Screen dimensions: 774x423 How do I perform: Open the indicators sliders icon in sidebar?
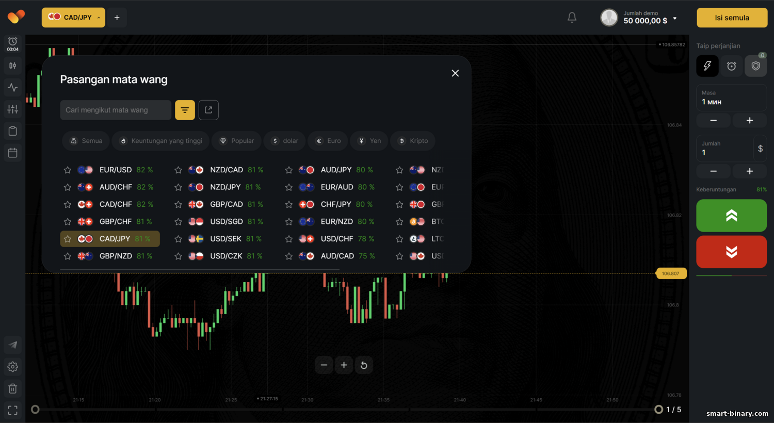[x=13, y=109]
